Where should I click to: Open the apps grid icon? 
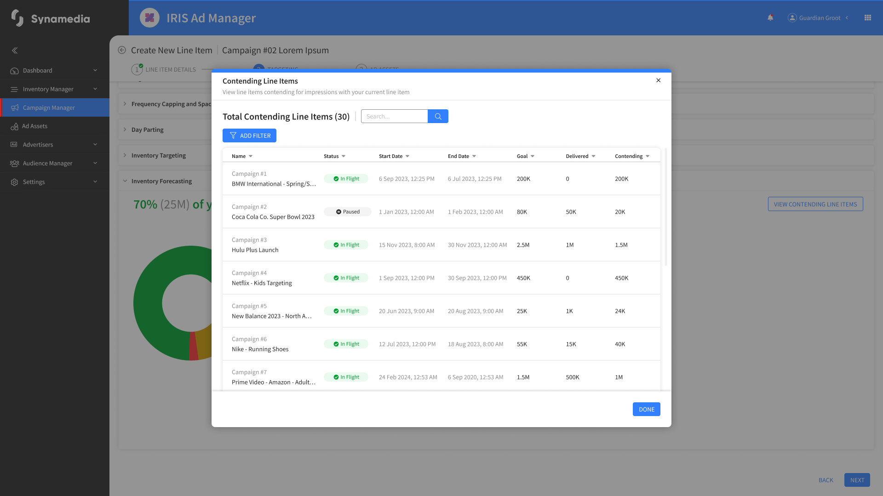point(868,18)
